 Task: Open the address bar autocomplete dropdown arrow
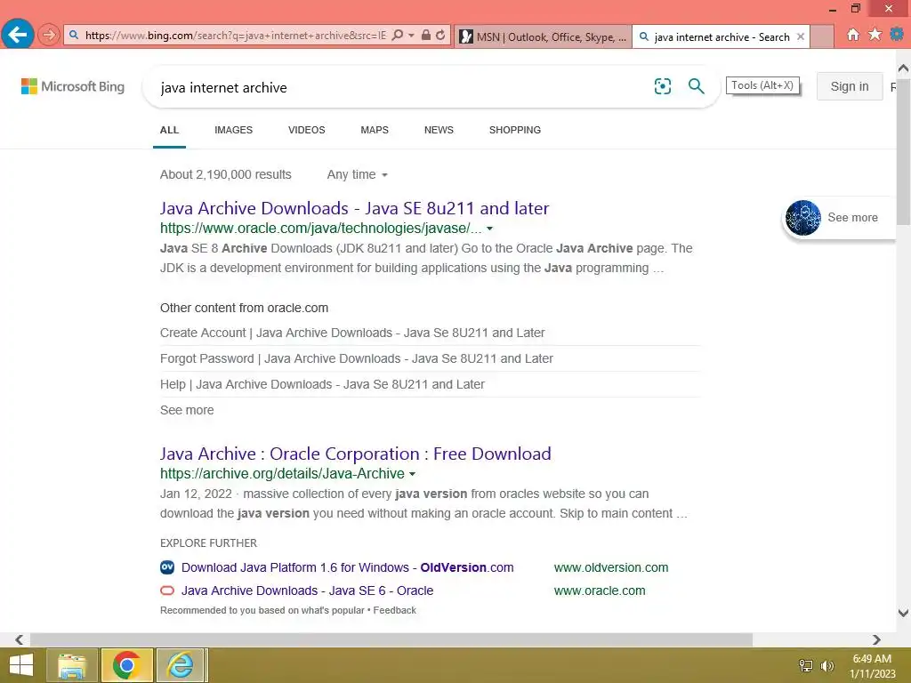click(411, 36)
